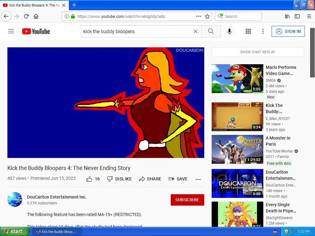Bookmark this page with the star

[207, 16]
